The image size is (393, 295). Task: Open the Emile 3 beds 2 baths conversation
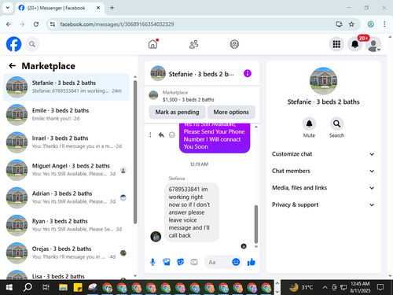tap(66, 115)
